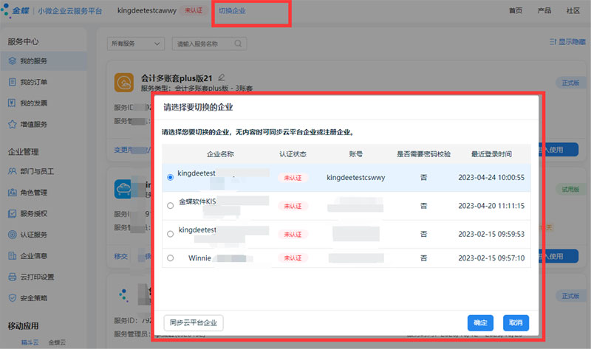Click the blue cloud service icon
Image resolution: width=591 pixels, height=349 pixels.
pyautogui.click(x=123, y=189)
